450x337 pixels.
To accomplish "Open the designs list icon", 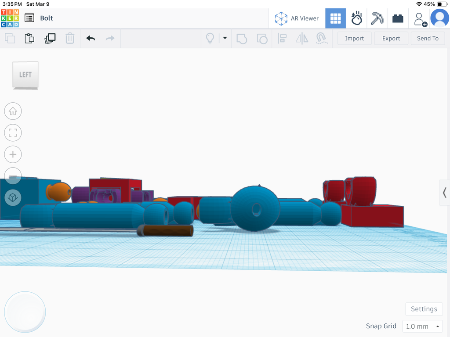I will (29, 18).
